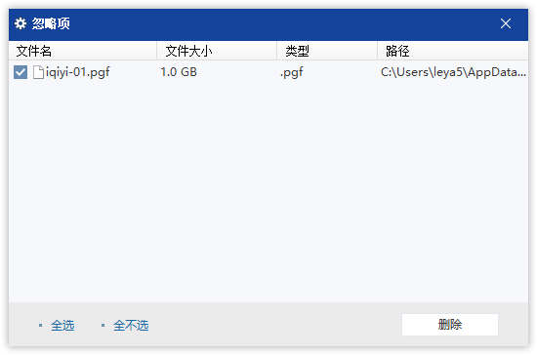Click the gear icon in the title bar

(x=21, y=23)
